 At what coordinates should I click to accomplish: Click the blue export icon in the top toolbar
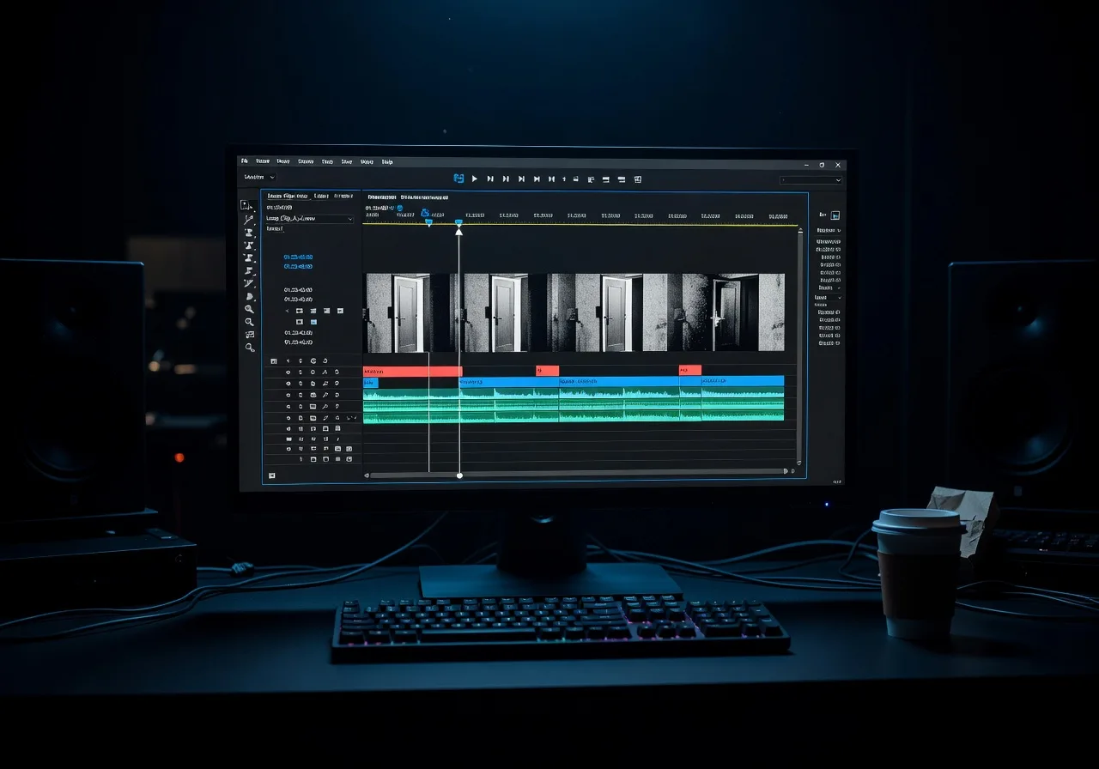click(x=458, y=179)
